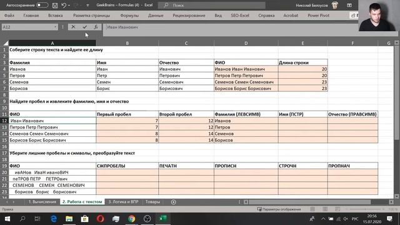Open the 3. Логика и ВПР sheet tab
This screenshot has height=225, width=400.
123,202
